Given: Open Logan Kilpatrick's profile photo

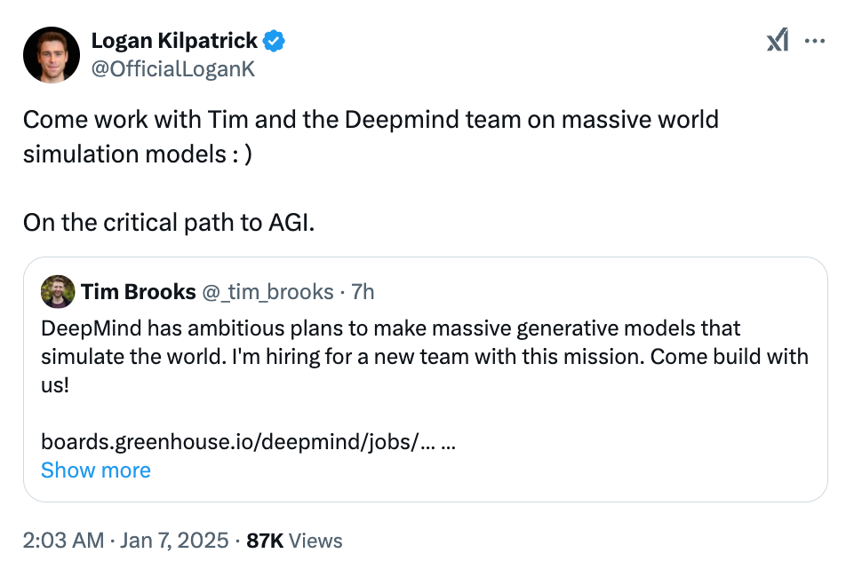Looking at the screenshot, I should tap(52, 55).
